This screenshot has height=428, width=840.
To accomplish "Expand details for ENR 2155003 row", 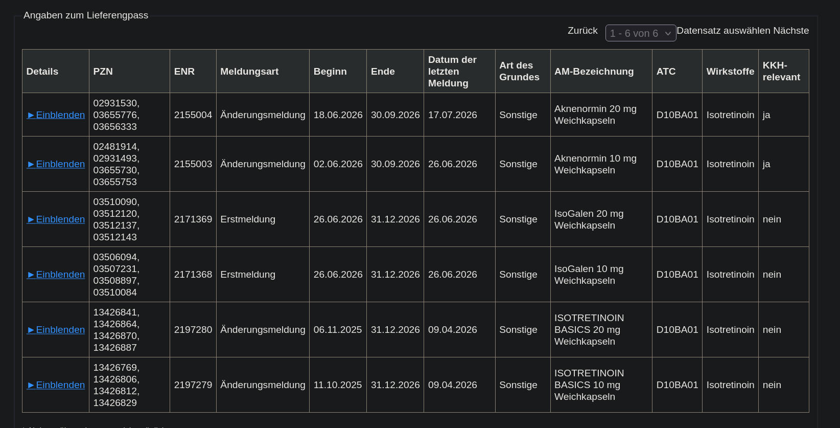I will [56, 164].
